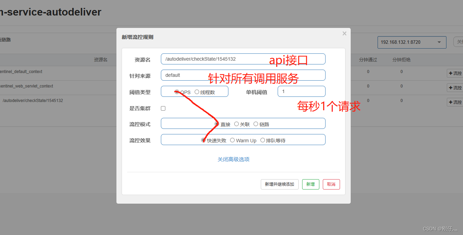Click the + 流控 icon on sentinel_web_servlet_context row
This screenshot has height=235, width=463.
[456, 88]
